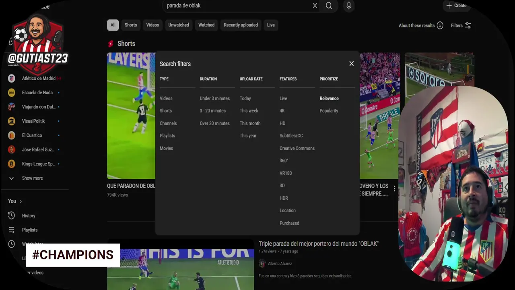Clear the search box text
The height and width of the screenshot is (290, 515).
[315, 6]
